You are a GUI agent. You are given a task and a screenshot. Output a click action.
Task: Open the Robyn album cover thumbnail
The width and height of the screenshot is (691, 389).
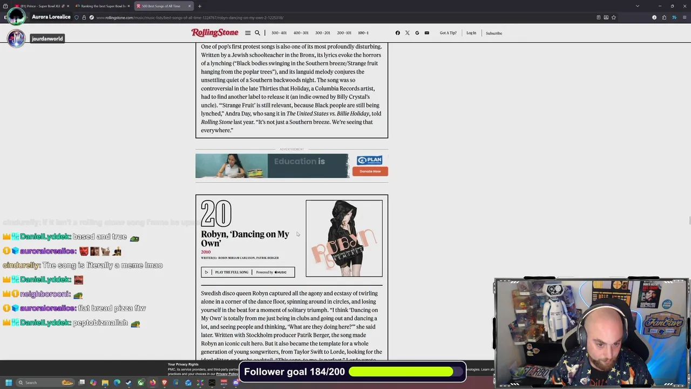pyautogui.click(x=344, y=238)
